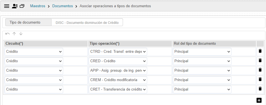Open Rol dropdown in the CRET row
This screenshot has width=266, height=105.
[202, 89]
